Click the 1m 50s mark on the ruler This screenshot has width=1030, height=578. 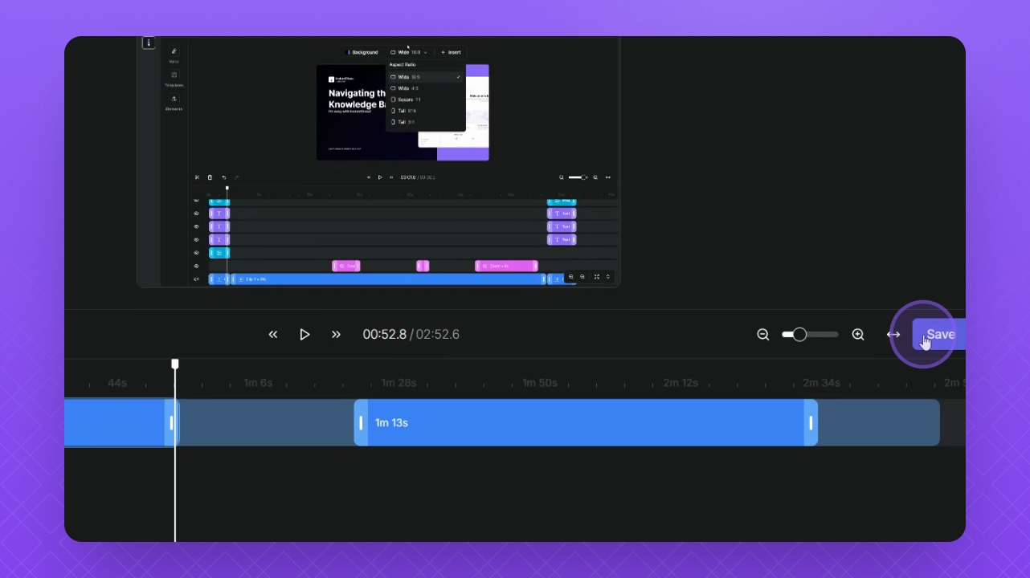540,383
